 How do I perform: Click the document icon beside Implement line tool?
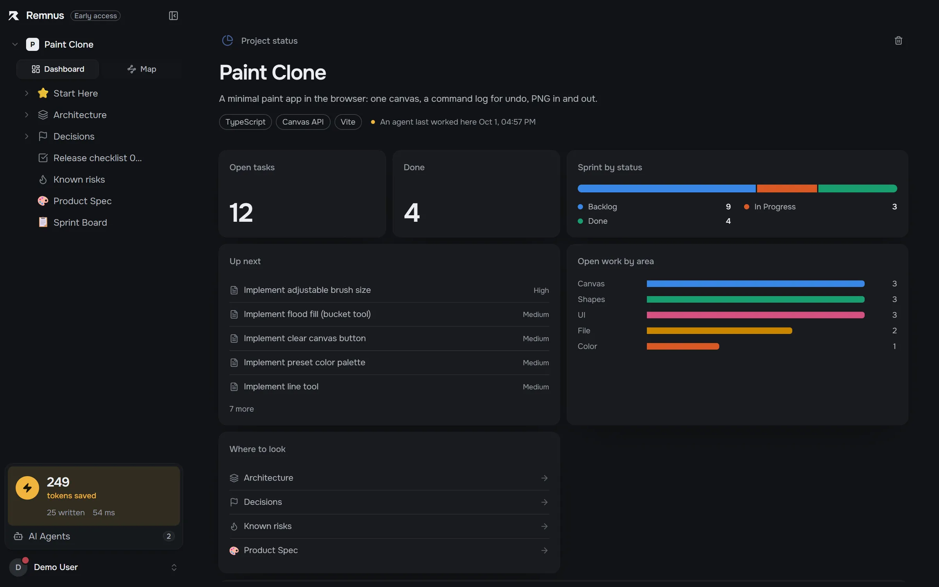point(234,387)
